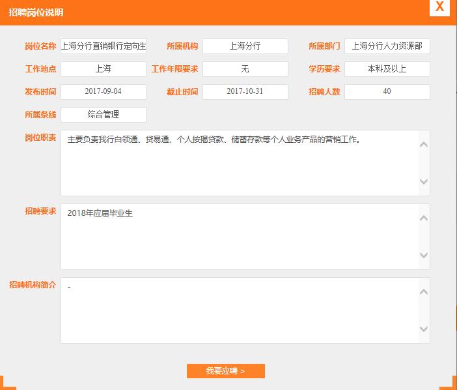
Task: Select the 所属机构 field with 上海分行
Action: point(245,46)
